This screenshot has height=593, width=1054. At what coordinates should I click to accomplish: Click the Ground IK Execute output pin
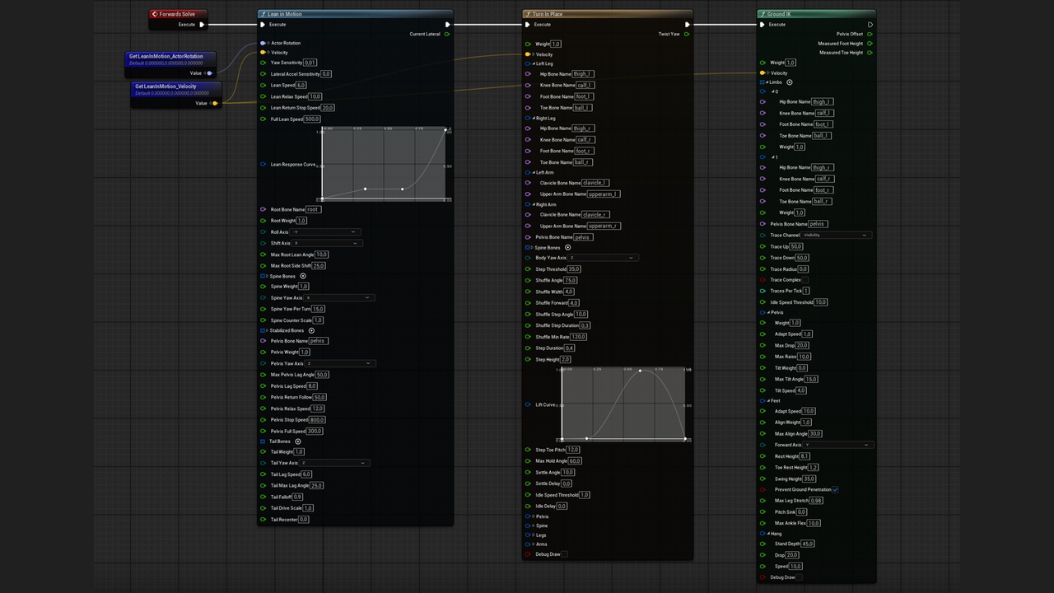pos(870,24)
